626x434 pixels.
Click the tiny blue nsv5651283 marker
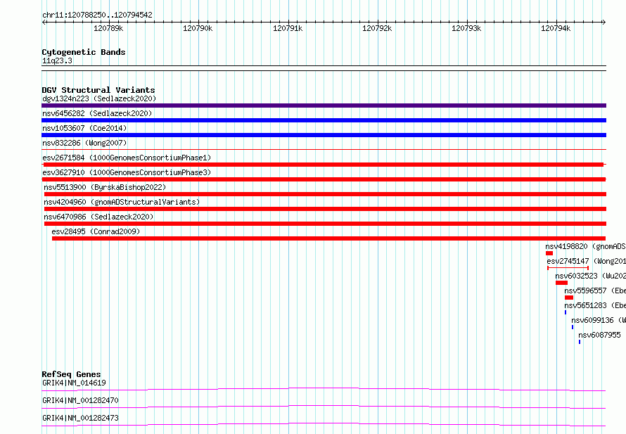pyautogui.click(x=566, y=312)
